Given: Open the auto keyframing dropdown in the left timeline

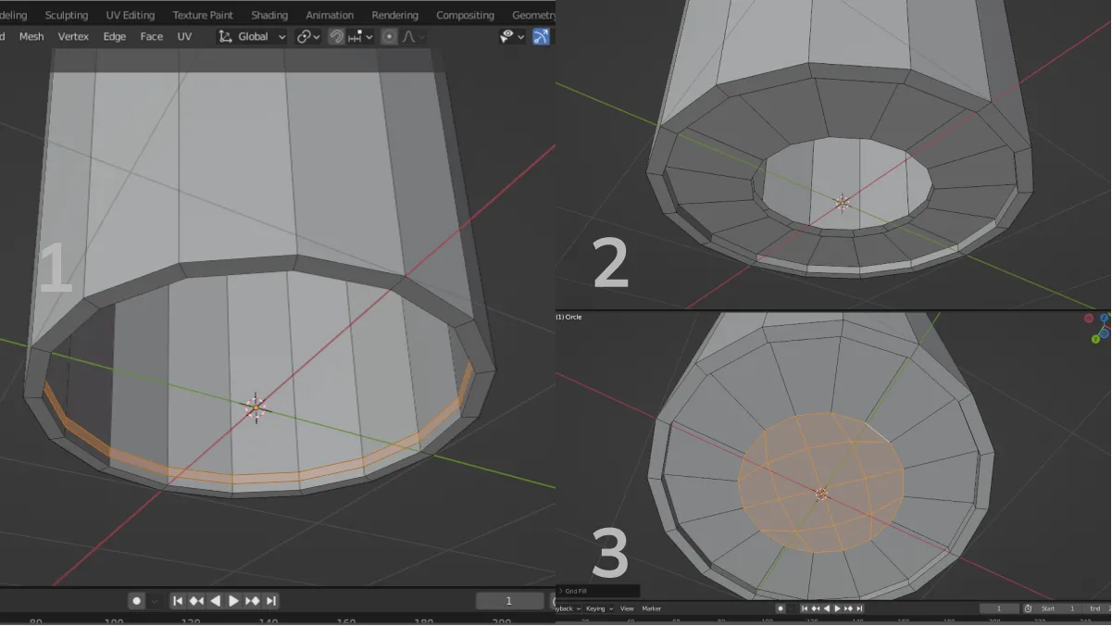Looking at the screenshot, I should click(x=155, y=601).
